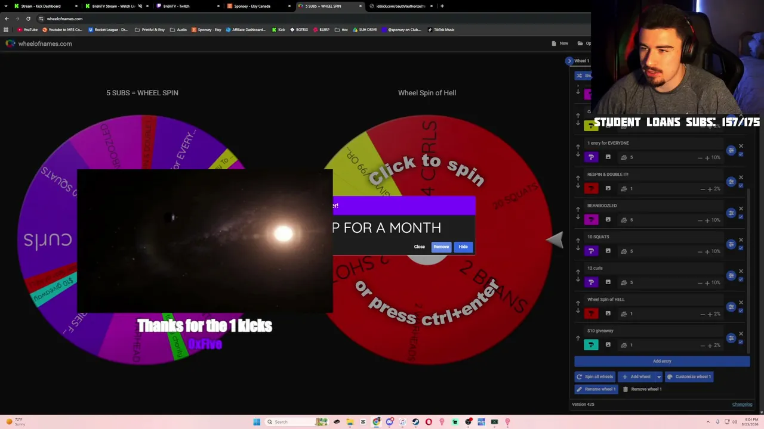
Task: Delete the 1 entry for EVERYONE entry
Action: pos(741,146)
